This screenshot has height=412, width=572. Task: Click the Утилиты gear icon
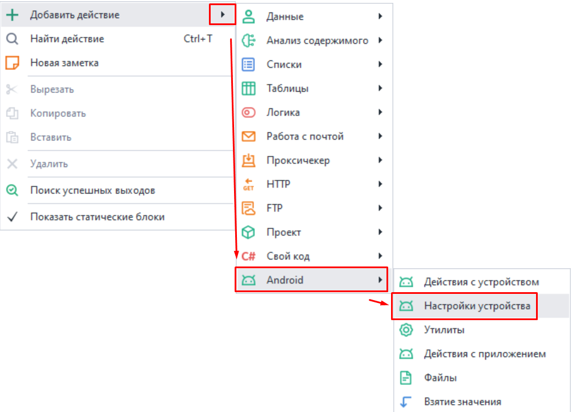tap(406, 330)
